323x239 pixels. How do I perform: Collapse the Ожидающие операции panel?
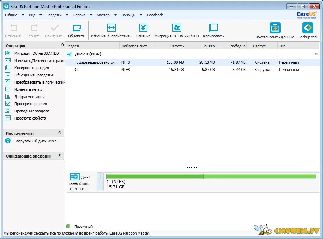60,155
